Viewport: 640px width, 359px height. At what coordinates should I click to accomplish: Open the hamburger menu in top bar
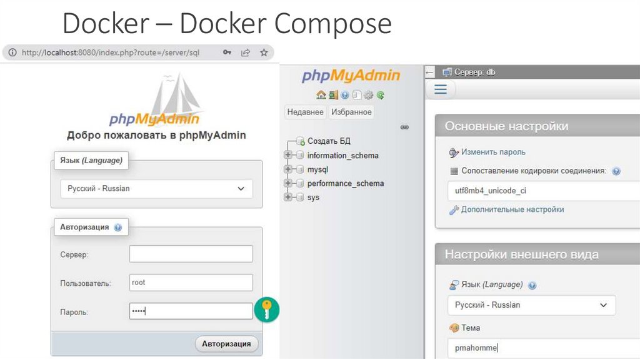coord(441,89)
